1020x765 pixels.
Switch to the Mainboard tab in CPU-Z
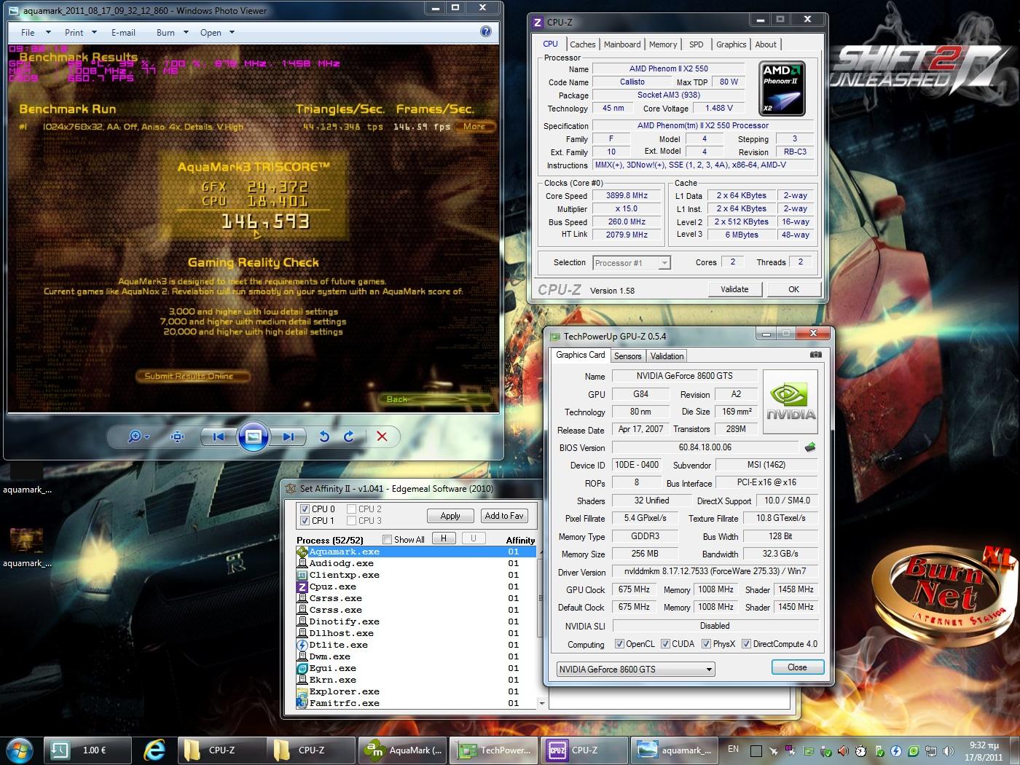622,44
